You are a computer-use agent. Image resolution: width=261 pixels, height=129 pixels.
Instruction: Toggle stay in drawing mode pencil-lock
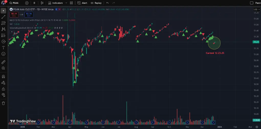coord(3,83)
